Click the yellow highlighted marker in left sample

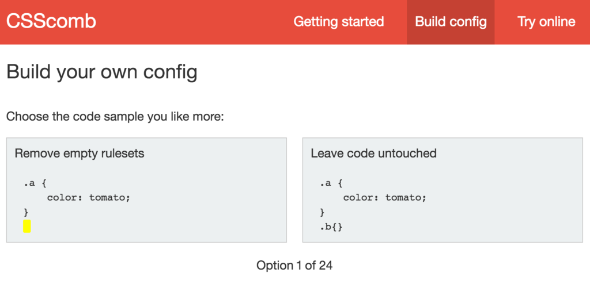coord(27,226)
